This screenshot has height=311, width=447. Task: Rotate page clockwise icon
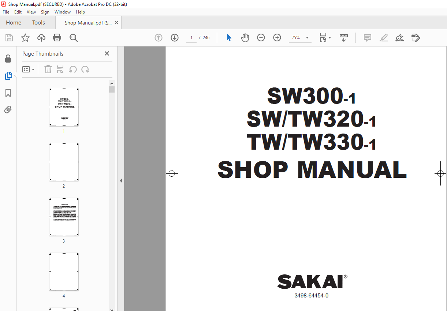coord(85,69)
